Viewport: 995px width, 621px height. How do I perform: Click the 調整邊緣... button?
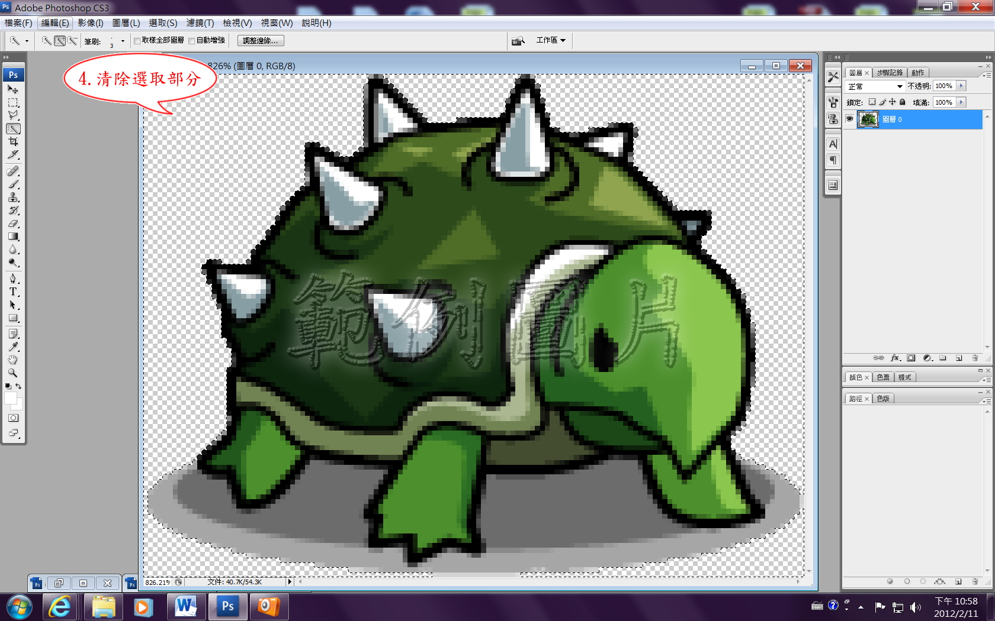[x=261, y=41]
